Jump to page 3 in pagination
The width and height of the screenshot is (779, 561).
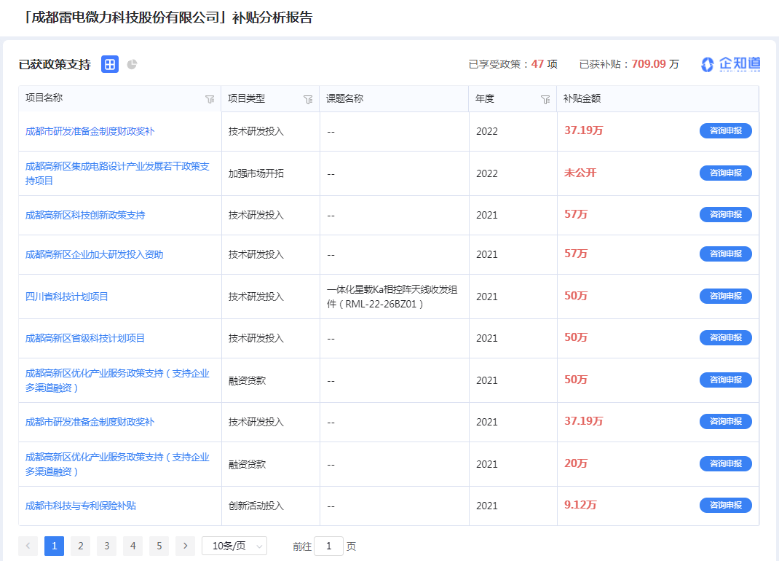point(107,546)
